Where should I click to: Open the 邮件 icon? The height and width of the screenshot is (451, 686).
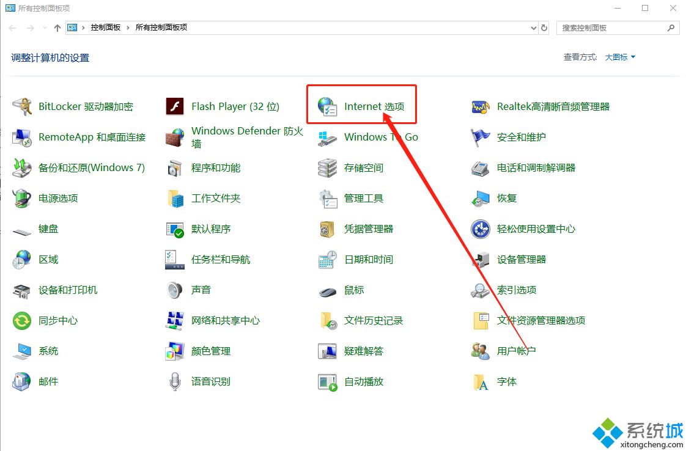pyautogui.click(x=22, y=381)
